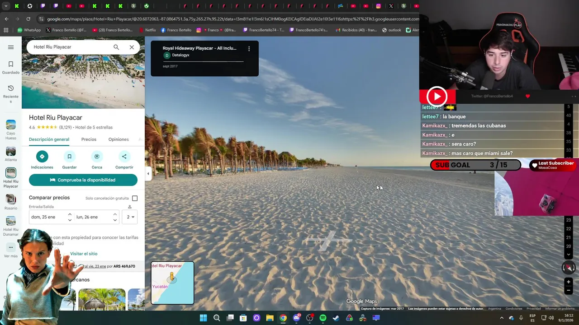Open the guests count dropdown
Screen dimensions: 579x325
coord(130,217)
